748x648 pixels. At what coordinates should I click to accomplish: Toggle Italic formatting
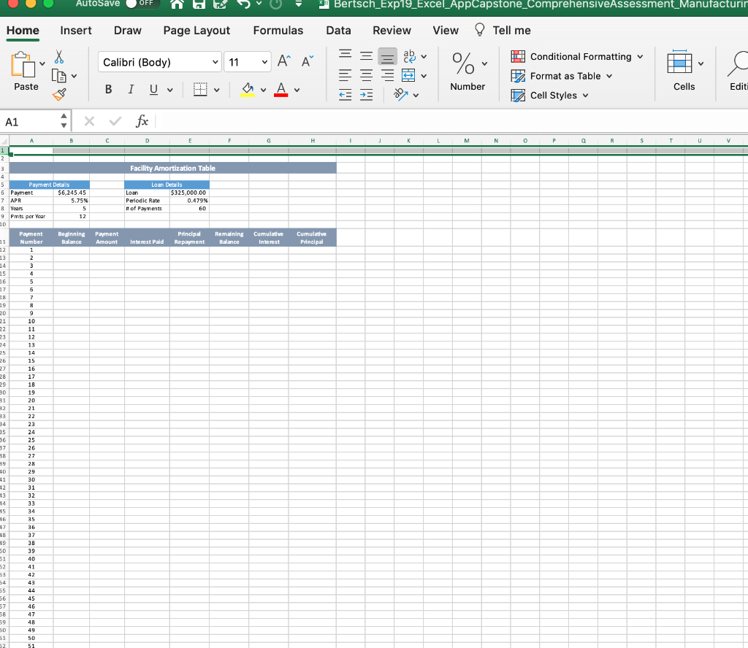click(x=131, y=89)
